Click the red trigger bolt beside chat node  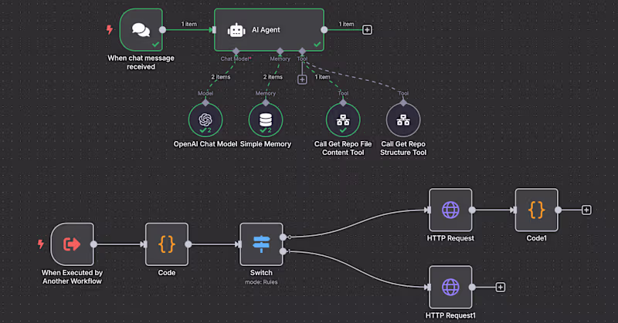pyautogui.click(x=110, y=29)
